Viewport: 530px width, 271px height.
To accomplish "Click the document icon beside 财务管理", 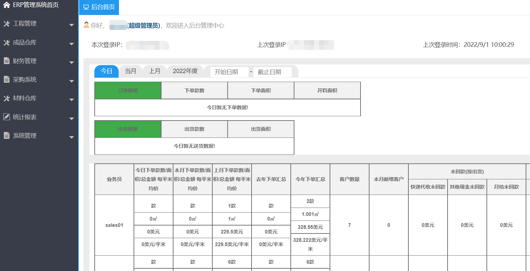I will [6, 61].
